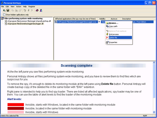The image size is (157, 118).
Task: Close the Personal Antispy window
Action: pos(154,3)
